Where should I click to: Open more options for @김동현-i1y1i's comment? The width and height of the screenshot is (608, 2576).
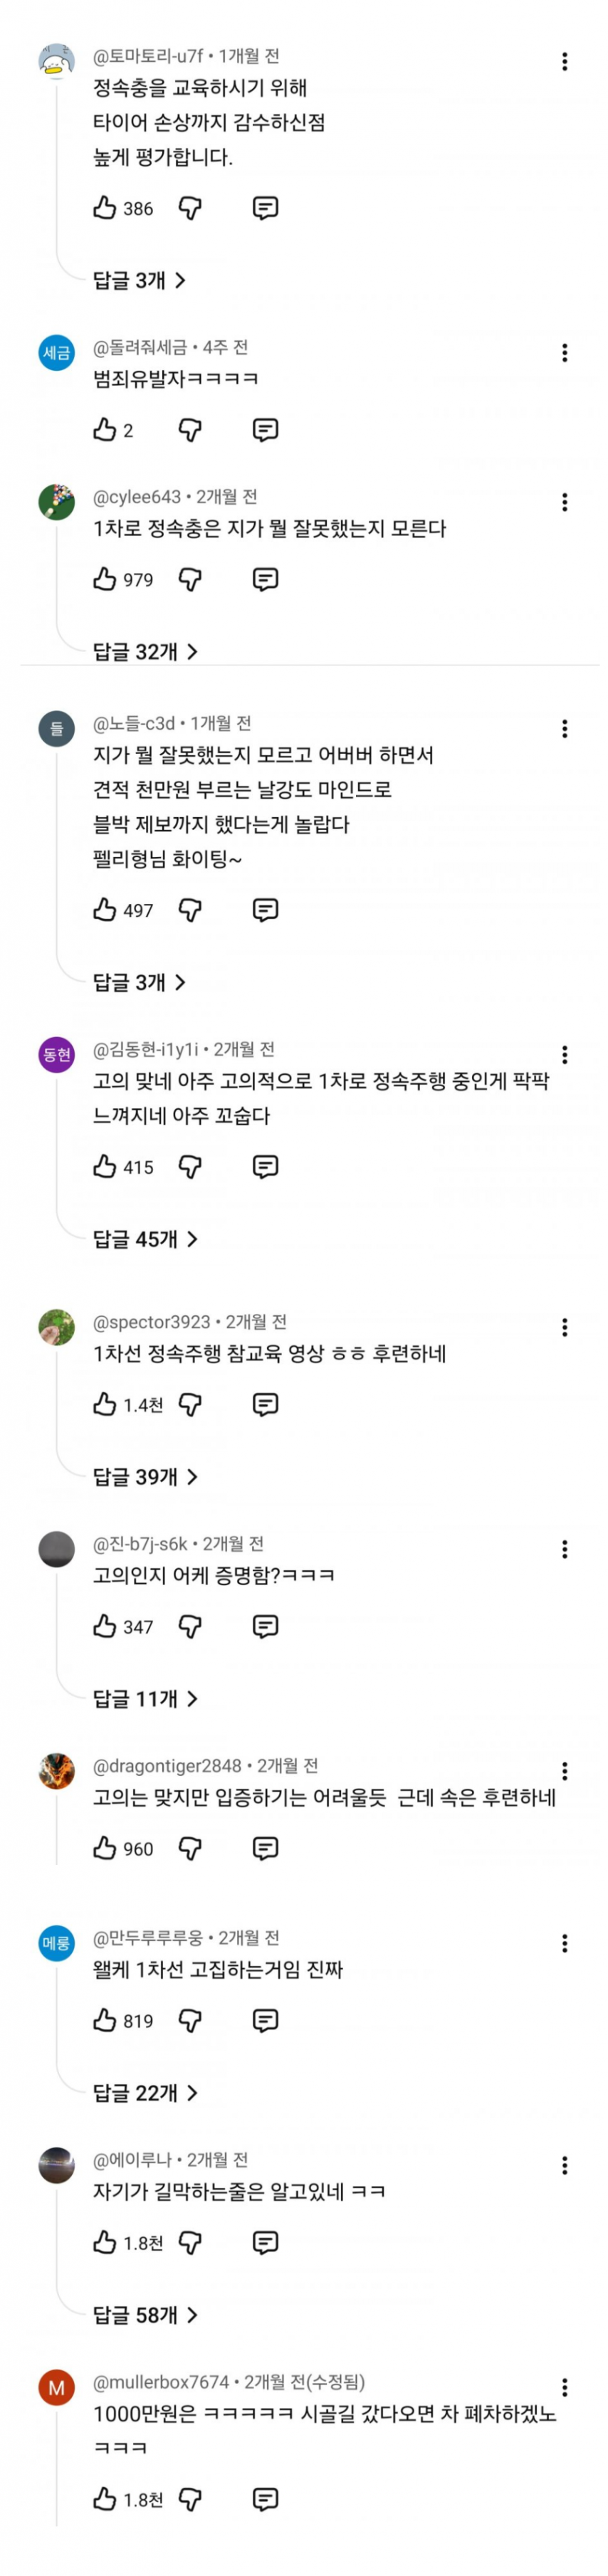[565, 1054]
